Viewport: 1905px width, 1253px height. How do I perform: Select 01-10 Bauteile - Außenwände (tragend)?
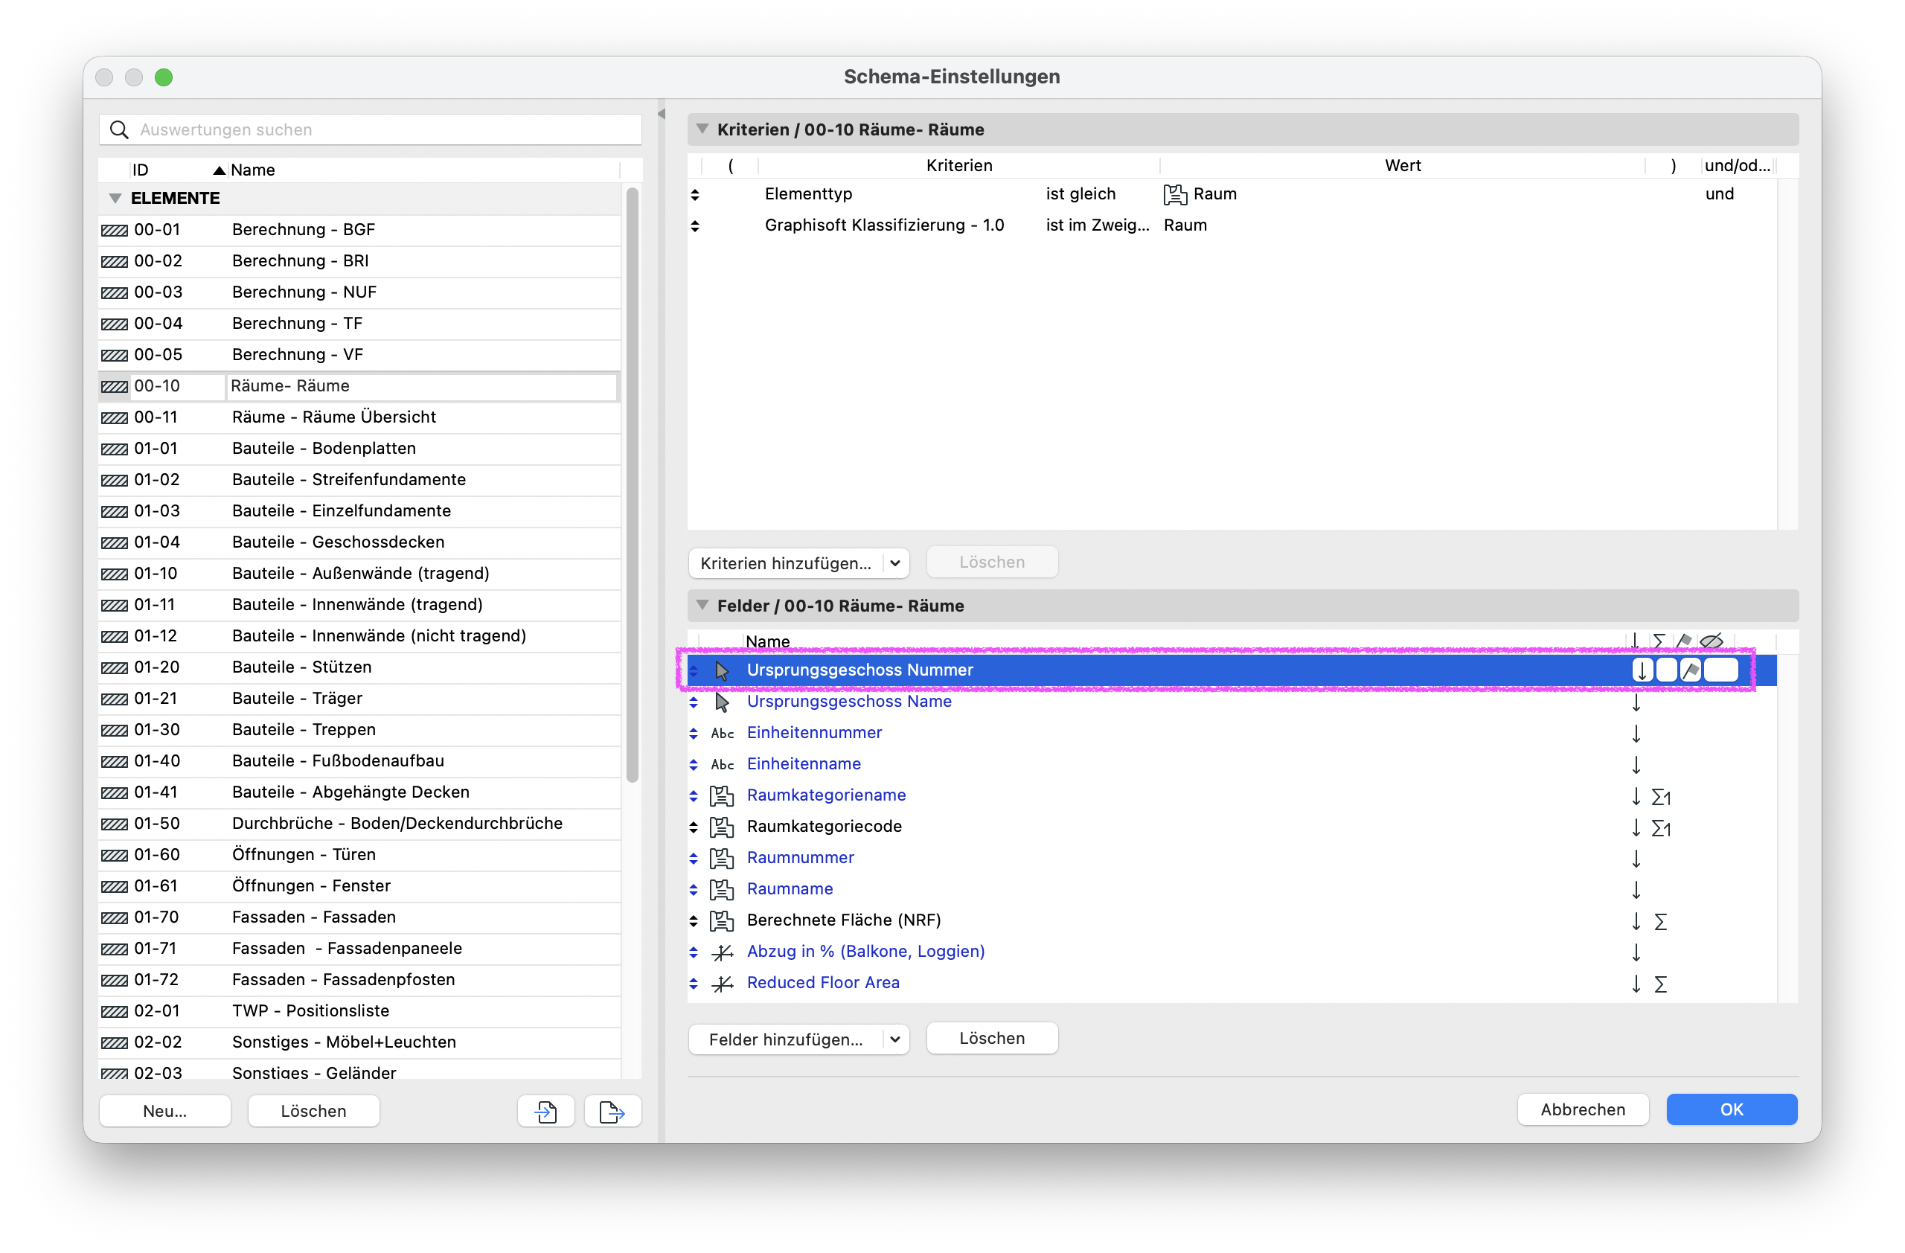pyautogui.click(x=360, y=574)
